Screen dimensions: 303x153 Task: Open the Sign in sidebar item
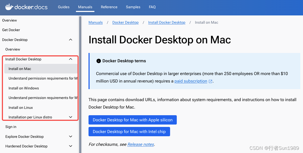click(x=11, y=127)
